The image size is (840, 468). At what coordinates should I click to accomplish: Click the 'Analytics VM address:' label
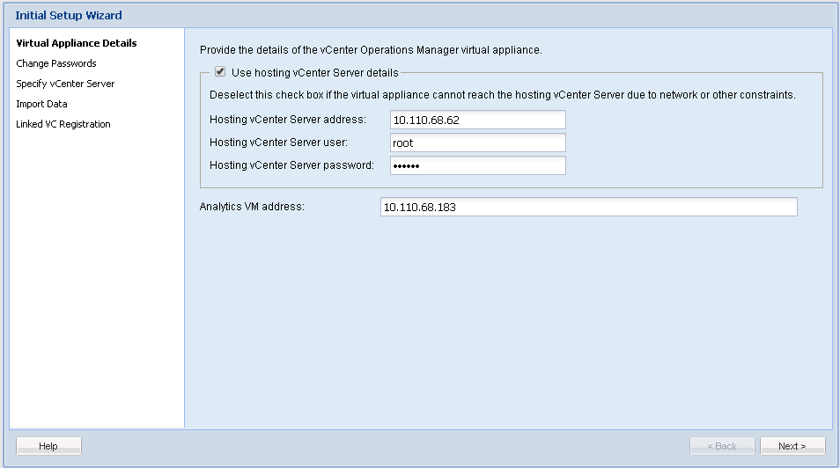coord(252,207)
